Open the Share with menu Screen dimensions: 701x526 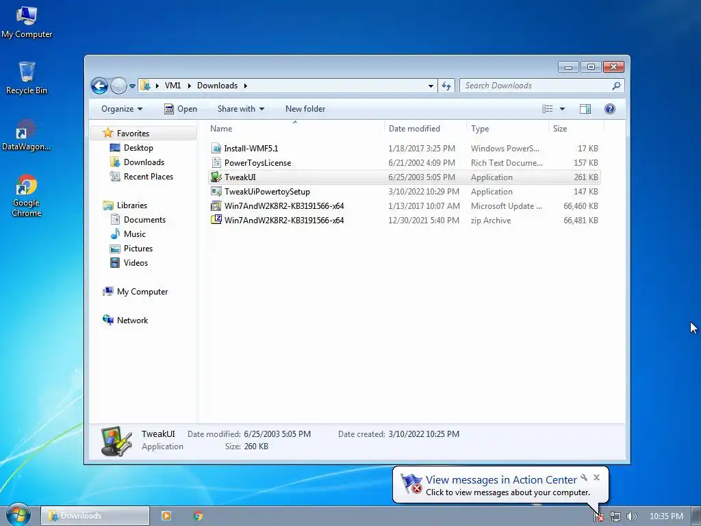tap(240, 109)
